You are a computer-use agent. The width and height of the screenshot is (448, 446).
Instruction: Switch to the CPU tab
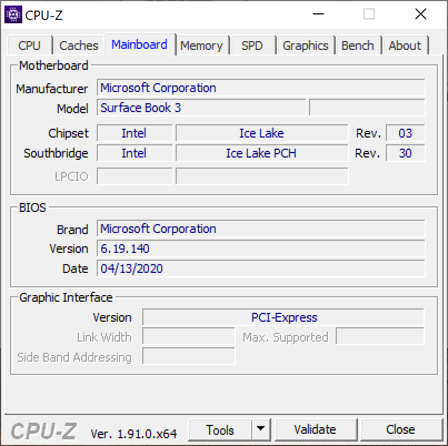[x=29, y=45]
